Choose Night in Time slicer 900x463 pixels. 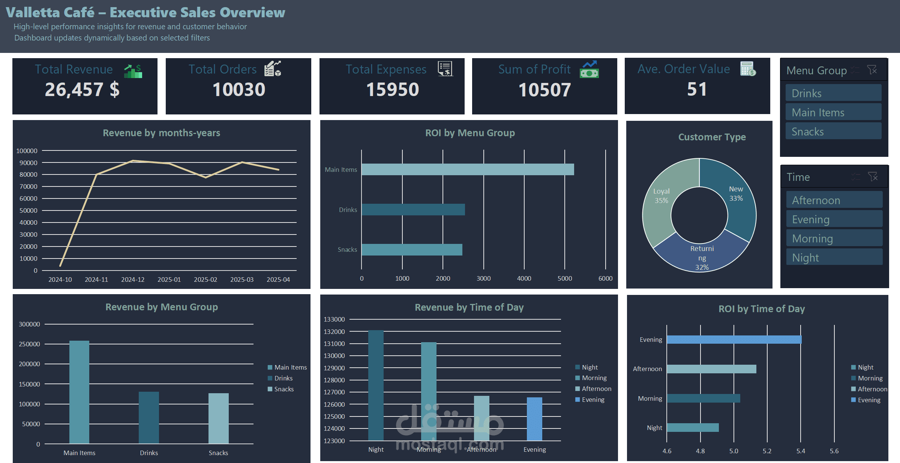click(834, 257)
